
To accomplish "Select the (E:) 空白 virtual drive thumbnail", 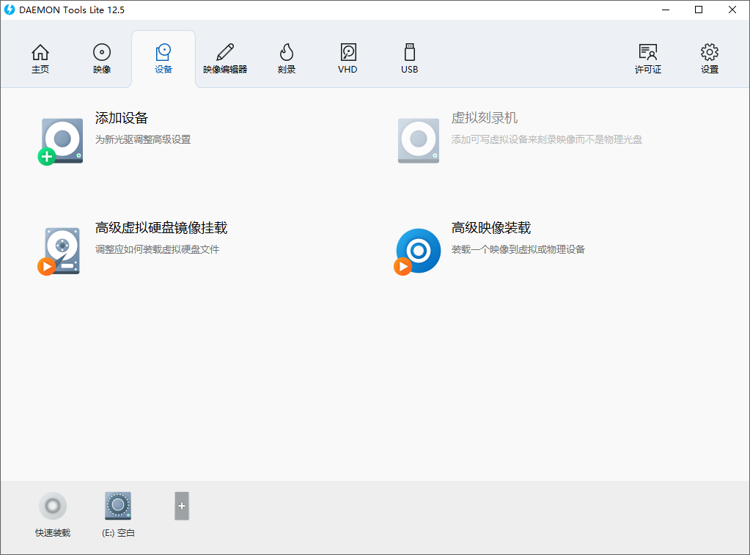I will [117, 505].
